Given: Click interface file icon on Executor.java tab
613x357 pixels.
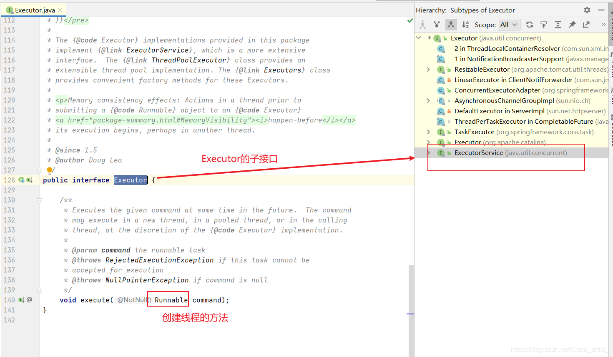Looking at the screenshot, I should pos(10,10).
